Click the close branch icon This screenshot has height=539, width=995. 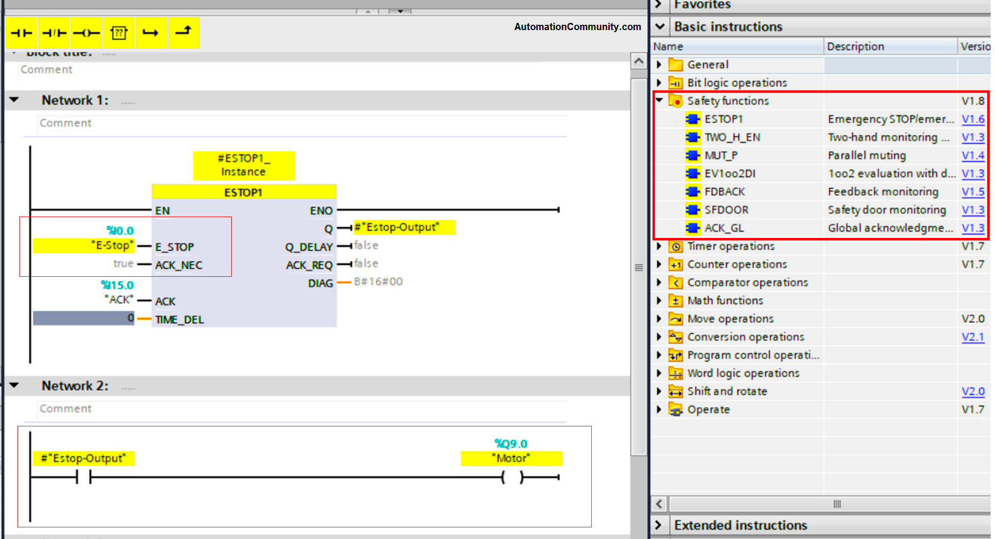click(x=184, y=32)
